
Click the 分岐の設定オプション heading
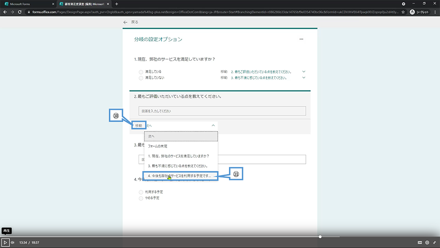point(158,39)
